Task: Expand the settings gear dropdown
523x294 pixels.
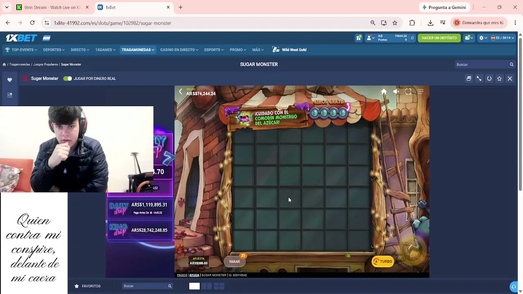Action: pyautogui.click(x=483, y=38)
